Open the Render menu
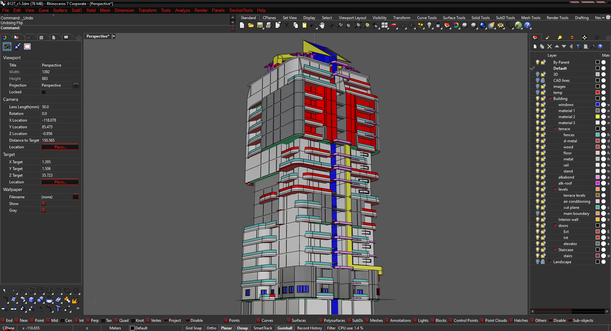 tap(201, 10)
